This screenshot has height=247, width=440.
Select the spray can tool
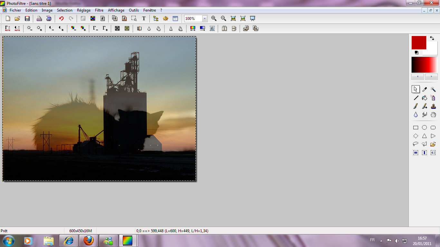coord(433,98)
